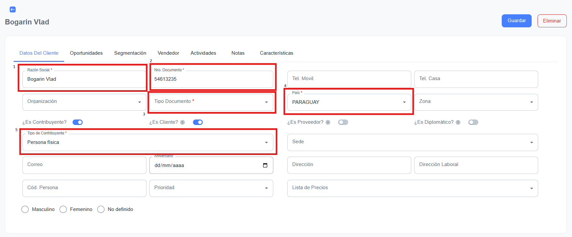Image resolution: width=572 pixels, height=237 pixels.
Task: Enable the ¿Es Proveedor? switch
Action: coord(343,122)
